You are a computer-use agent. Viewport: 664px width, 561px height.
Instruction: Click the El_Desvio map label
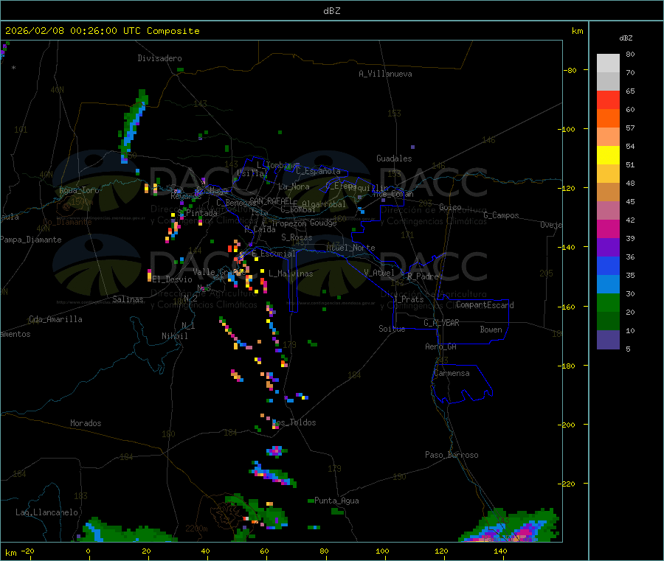click(172, 279)
